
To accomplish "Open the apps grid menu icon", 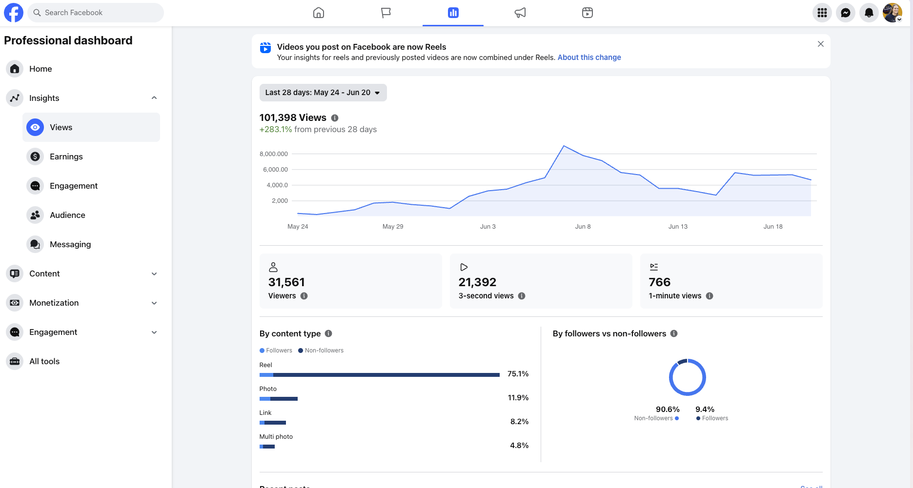I will (x=822, y=13).
